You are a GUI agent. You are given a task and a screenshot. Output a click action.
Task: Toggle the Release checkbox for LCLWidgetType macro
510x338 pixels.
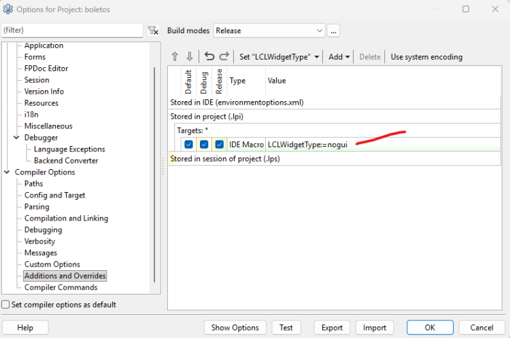tap(220, 145)
